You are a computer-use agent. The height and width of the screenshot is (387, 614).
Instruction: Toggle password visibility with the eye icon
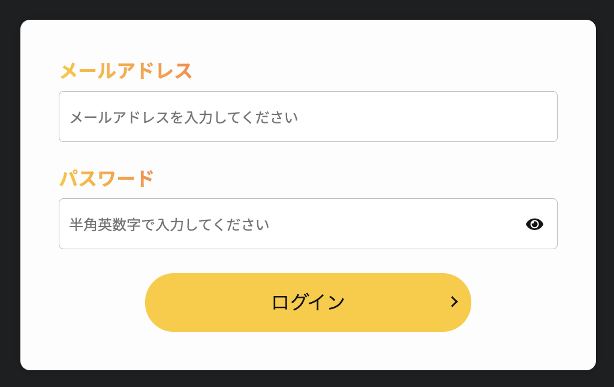point(534,224)
